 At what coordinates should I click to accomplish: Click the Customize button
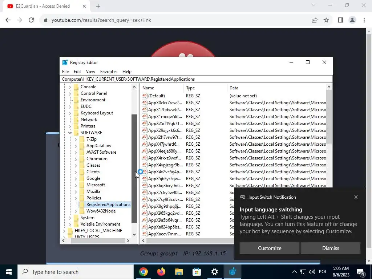(x=270, y=248)
